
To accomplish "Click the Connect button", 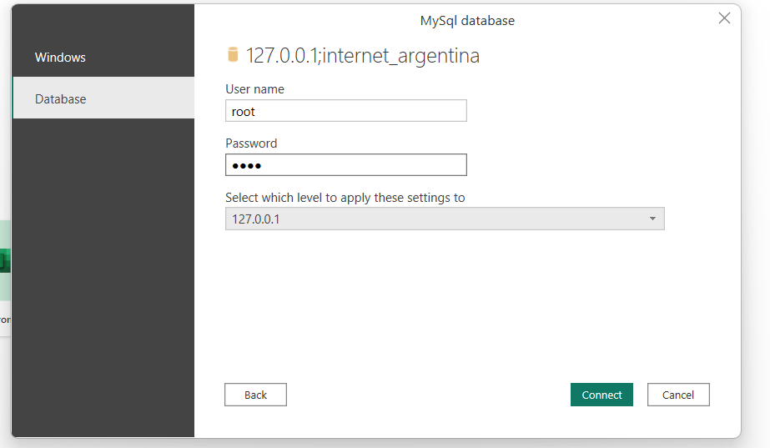I will [601, 395].
